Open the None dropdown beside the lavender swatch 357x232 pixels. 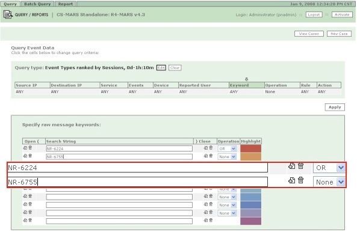(x=227, y=213)
